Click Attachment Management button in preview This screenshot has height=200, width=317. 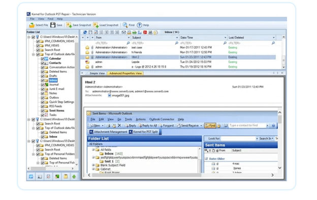(x=108, y=132)
